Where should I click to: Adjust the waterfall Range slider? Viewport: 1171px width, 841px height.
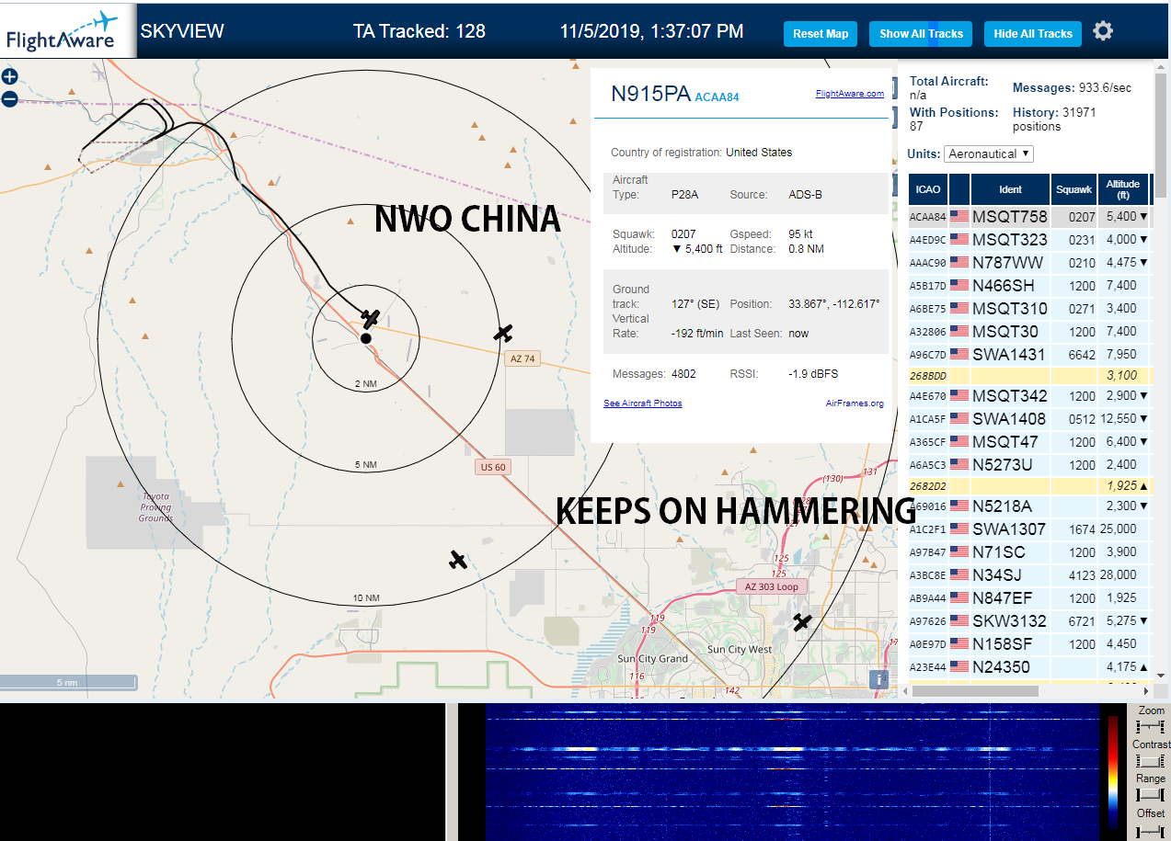coord(1151,794)
